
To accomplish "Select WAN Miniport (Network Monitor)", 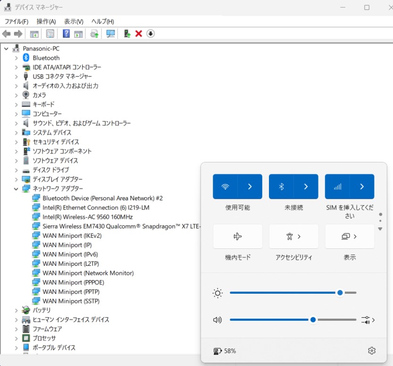I will pos(88,273).
